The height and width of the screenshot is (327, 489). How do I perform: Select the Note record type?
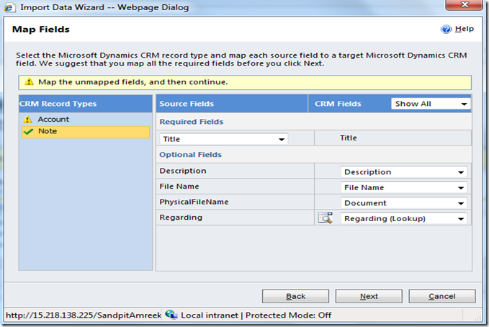[86, 131]
